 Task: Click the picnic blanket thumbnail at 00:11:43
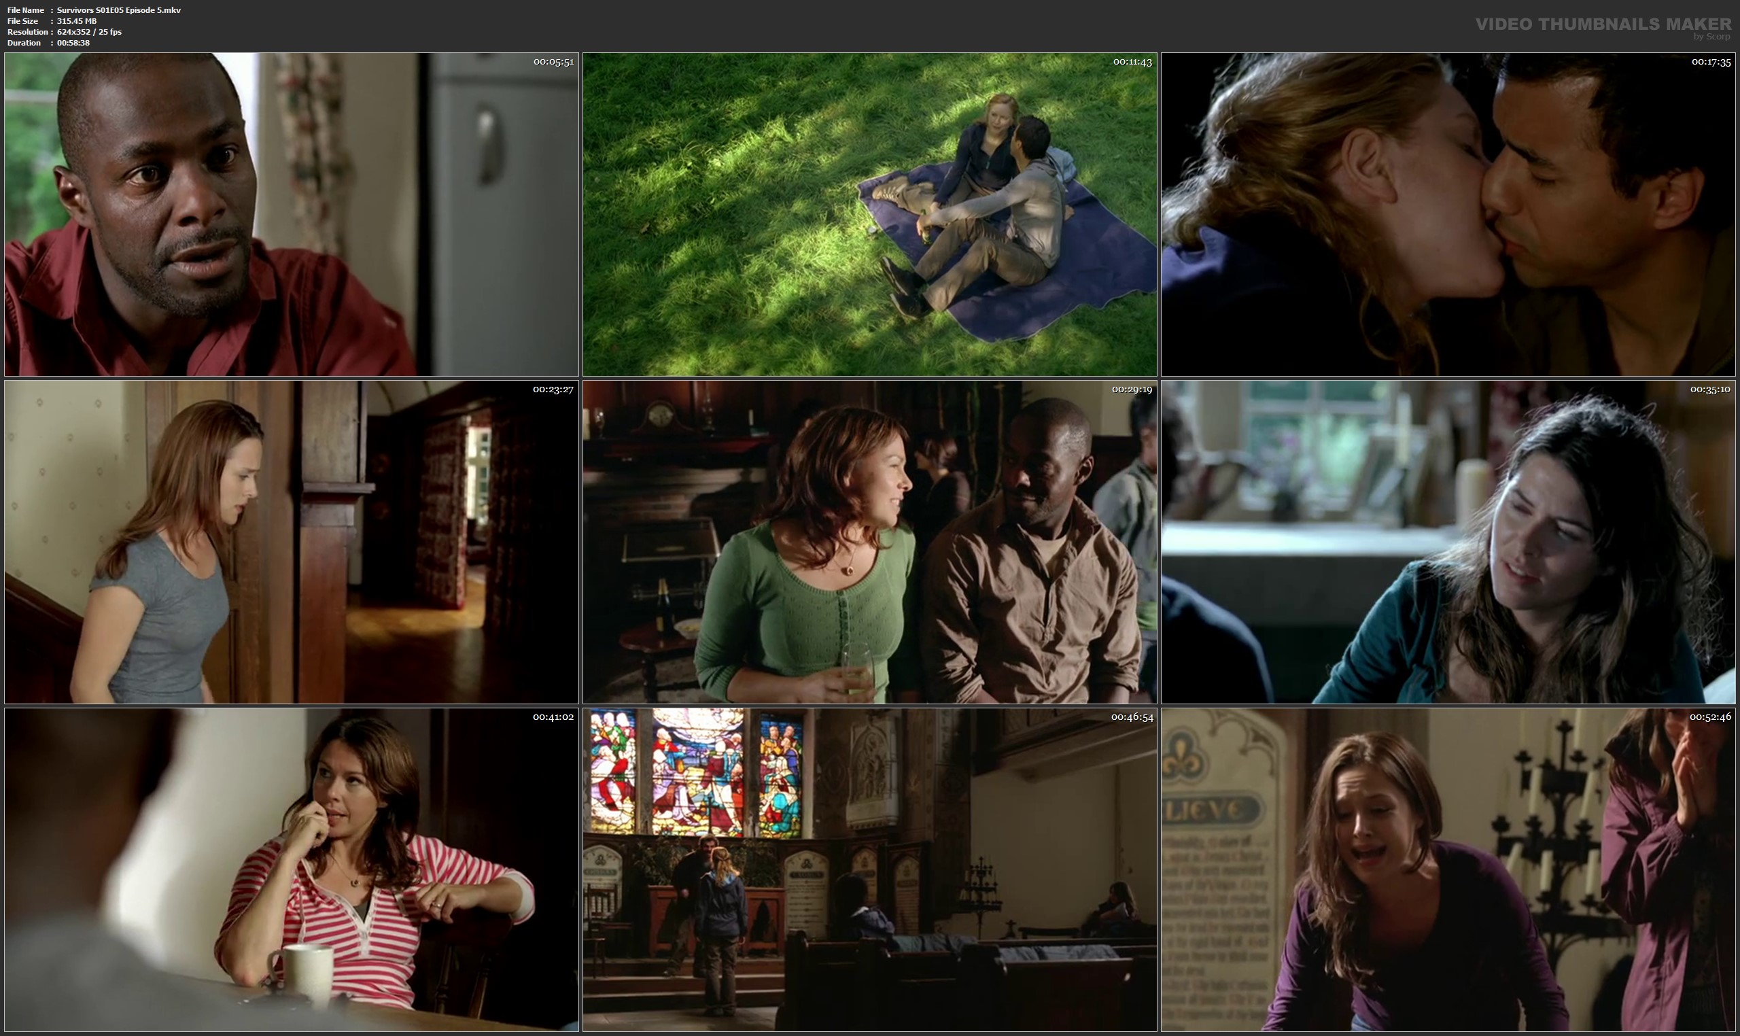[x=869, y=214]
